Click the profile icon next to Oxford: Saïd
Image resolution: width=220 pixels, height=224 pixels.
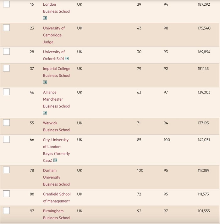(67, 59)
